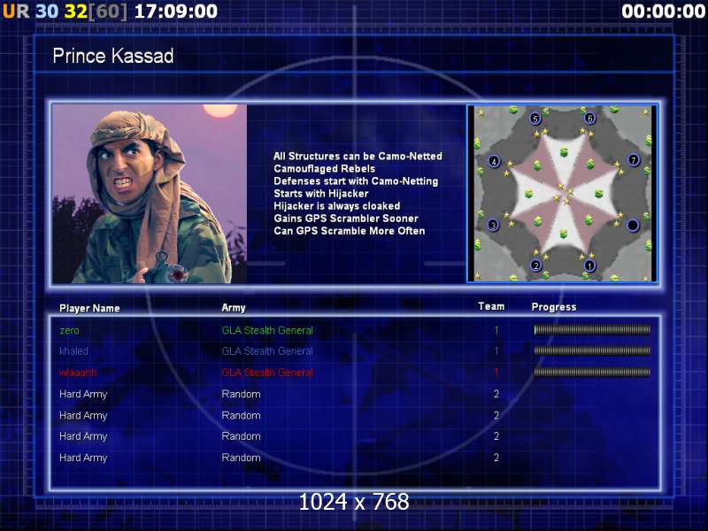Select start position 2 on the map

pos(536,265)
